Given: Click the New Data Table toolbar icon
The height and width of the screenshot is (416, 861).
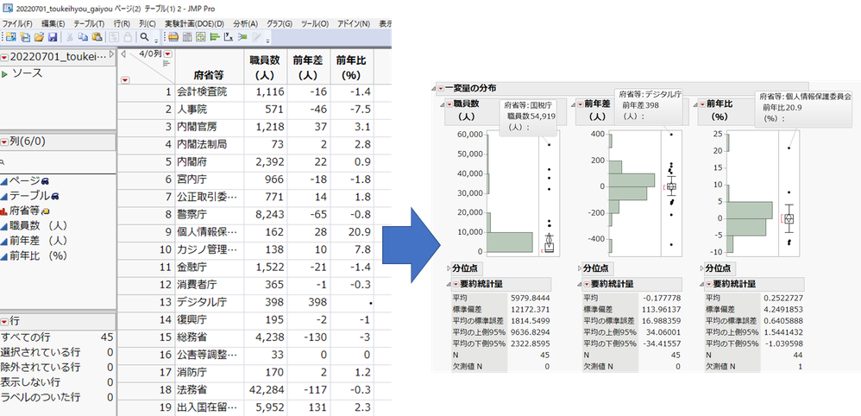Looking at the screenshot, I should click(11, 37).
